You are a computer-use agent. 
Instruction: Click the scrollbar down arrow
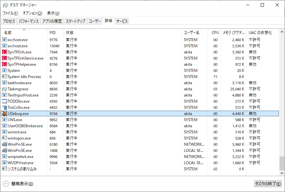[282, 173]
